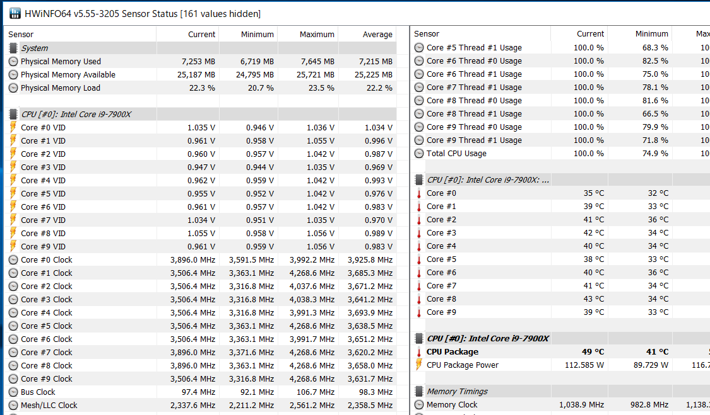
Task: Click the thermometer icon beside CPU Package
Action: [x=419, y=352]
